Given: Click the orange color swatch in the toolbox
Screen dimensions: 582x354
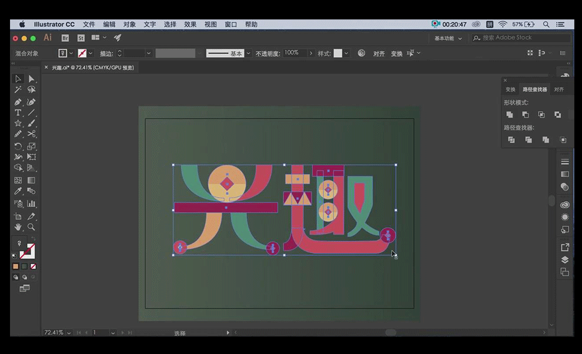Looking at the screenshot, I should pos(16,266).
